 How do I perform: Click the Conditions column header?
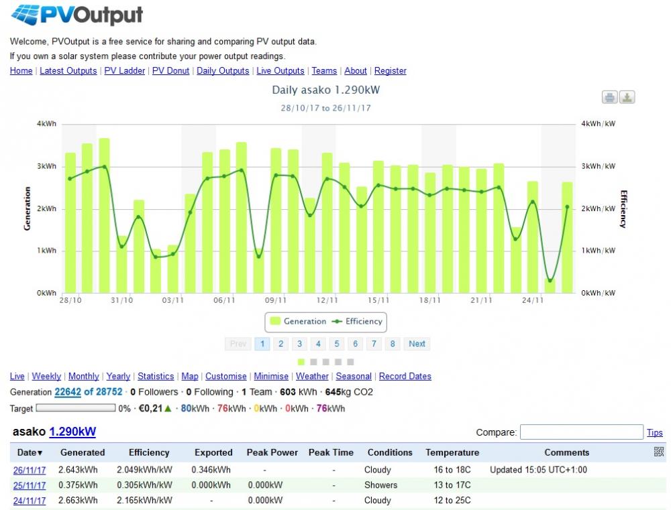tap(390, 452)
